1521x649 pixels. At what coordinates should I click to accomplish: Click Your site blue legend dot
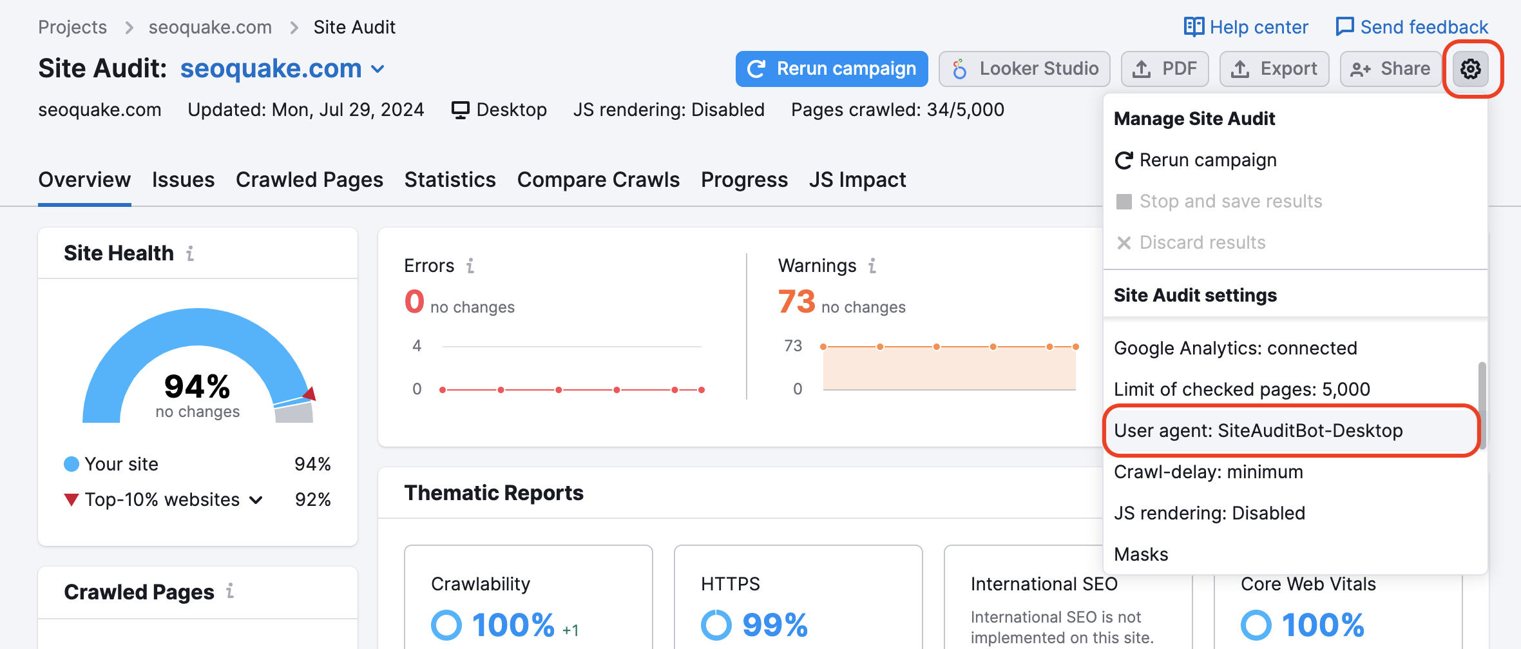coord(72,464)
